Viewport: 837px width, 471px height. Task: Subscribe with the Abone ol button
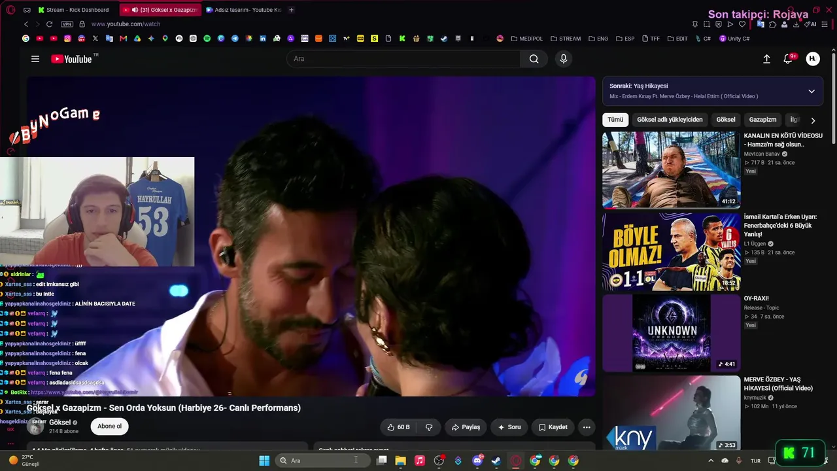point(109,427)
